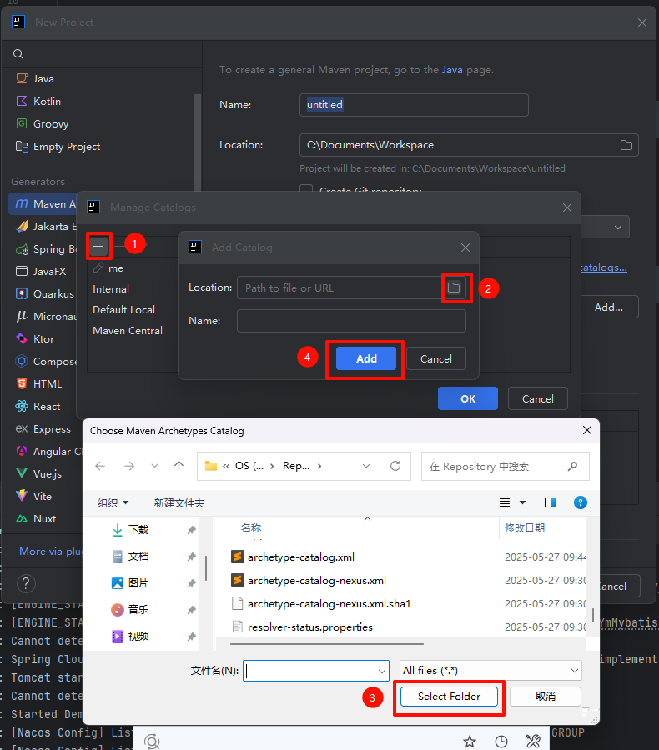
Task: Select React generator
Action: (x=38, y=406)
